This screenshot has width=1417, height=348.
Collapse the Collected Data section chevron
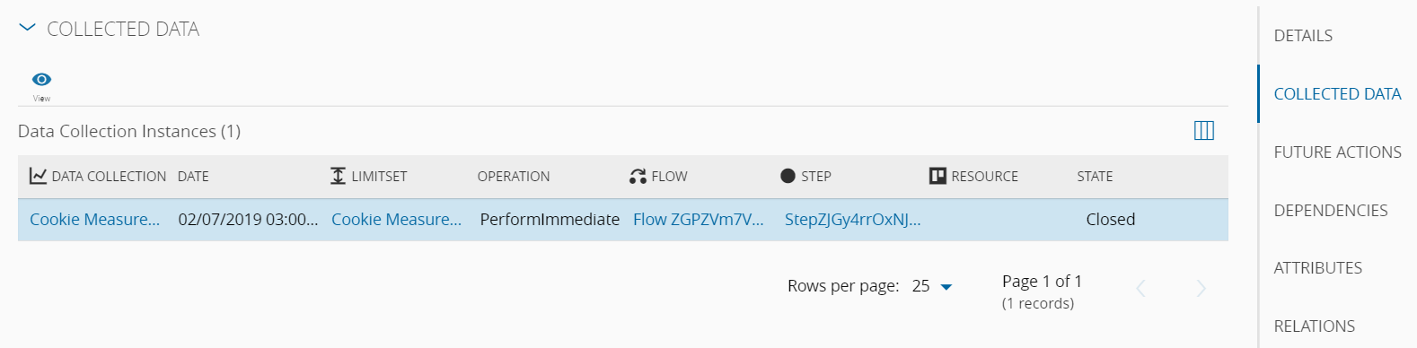click(27, 29)
